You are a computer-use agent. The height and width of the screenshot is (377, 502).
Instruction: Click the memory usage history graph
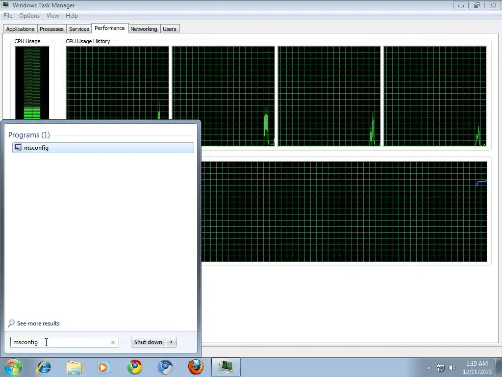344,212
